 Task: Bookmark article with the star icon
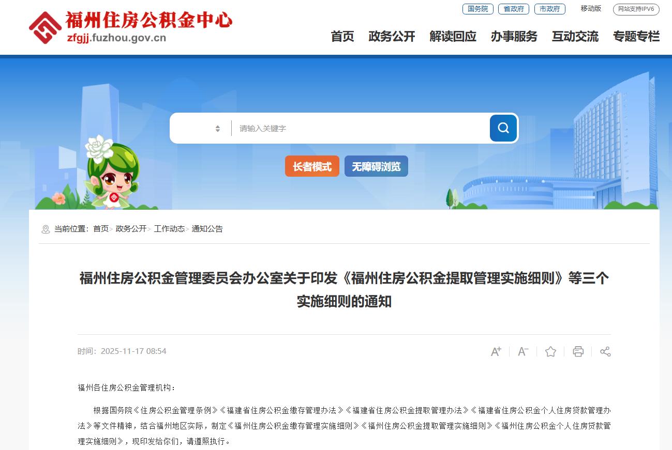point(550,351)
